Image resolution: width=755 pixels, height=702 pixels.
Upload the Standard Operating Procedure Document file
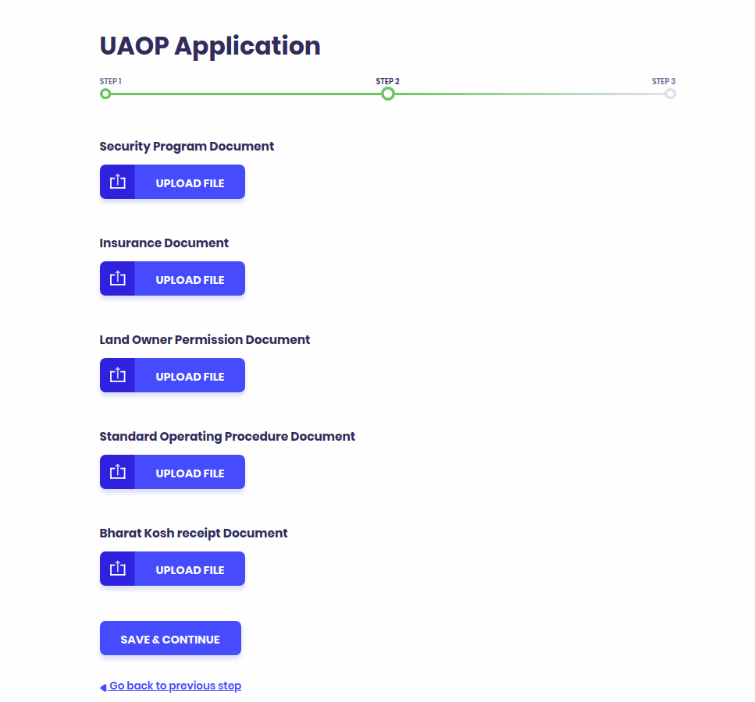(189, 471)
